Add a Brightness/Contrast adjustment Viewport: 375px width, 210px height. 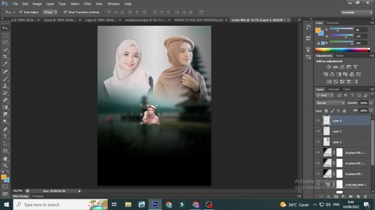pyautogui.click(x=329, y=67)
